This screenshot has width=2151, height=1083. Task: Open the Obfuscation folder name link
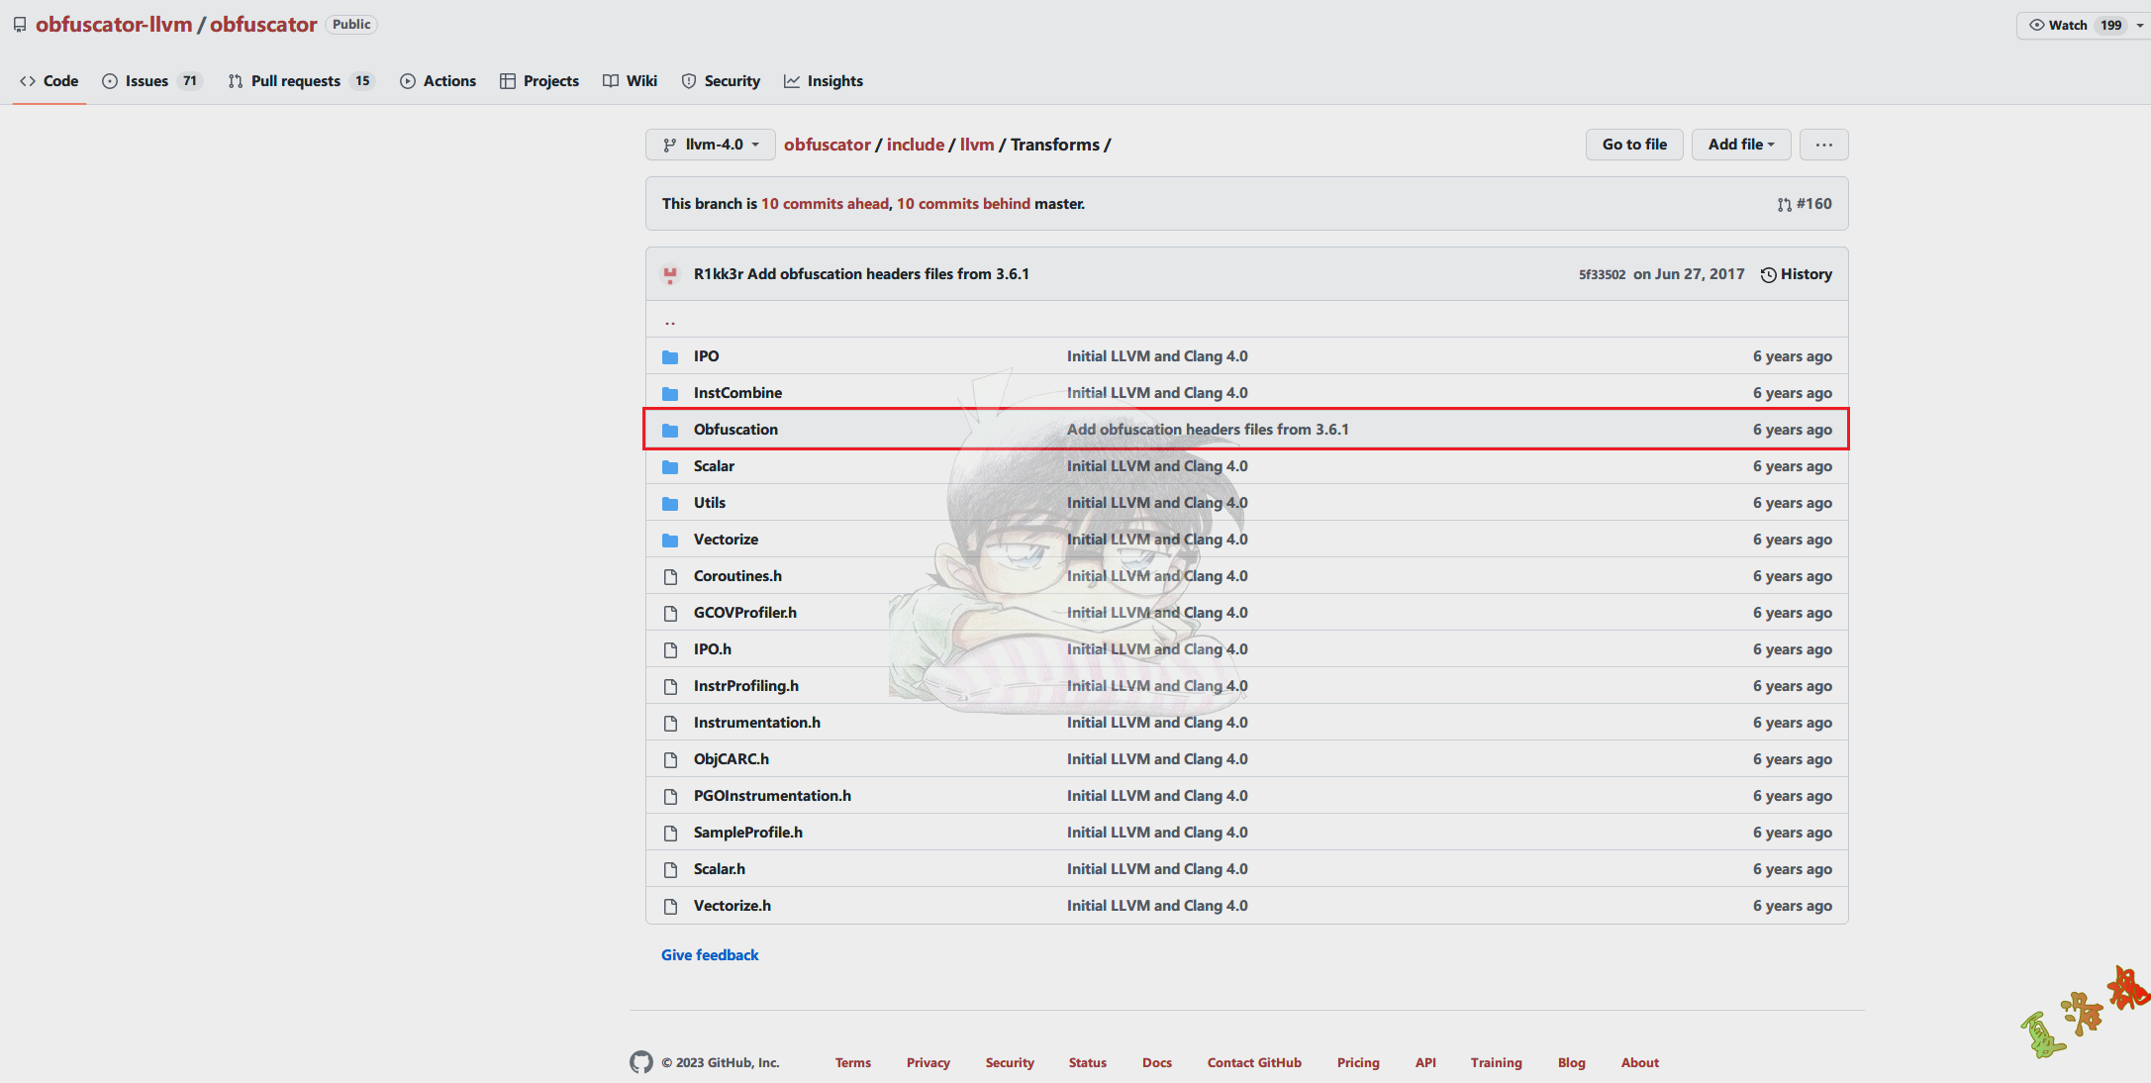point(735,430)
